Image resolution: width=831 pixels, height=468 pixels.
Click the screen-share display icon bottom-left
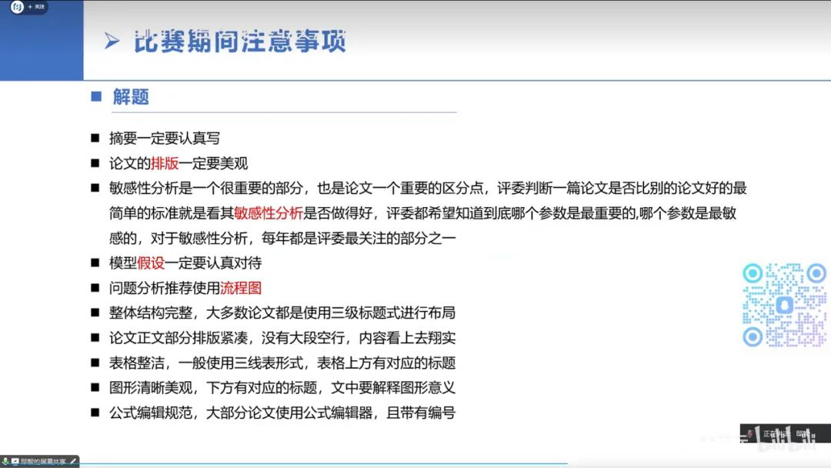[x=15, y=460]
